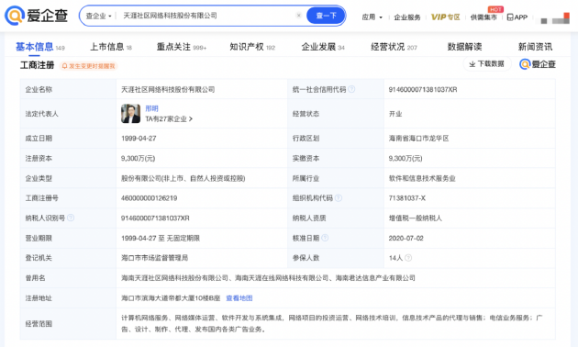
Task: Select the credit code 914600007138​1037XR value in the 统一社会信用代码 row
Action: pos(423,90)
